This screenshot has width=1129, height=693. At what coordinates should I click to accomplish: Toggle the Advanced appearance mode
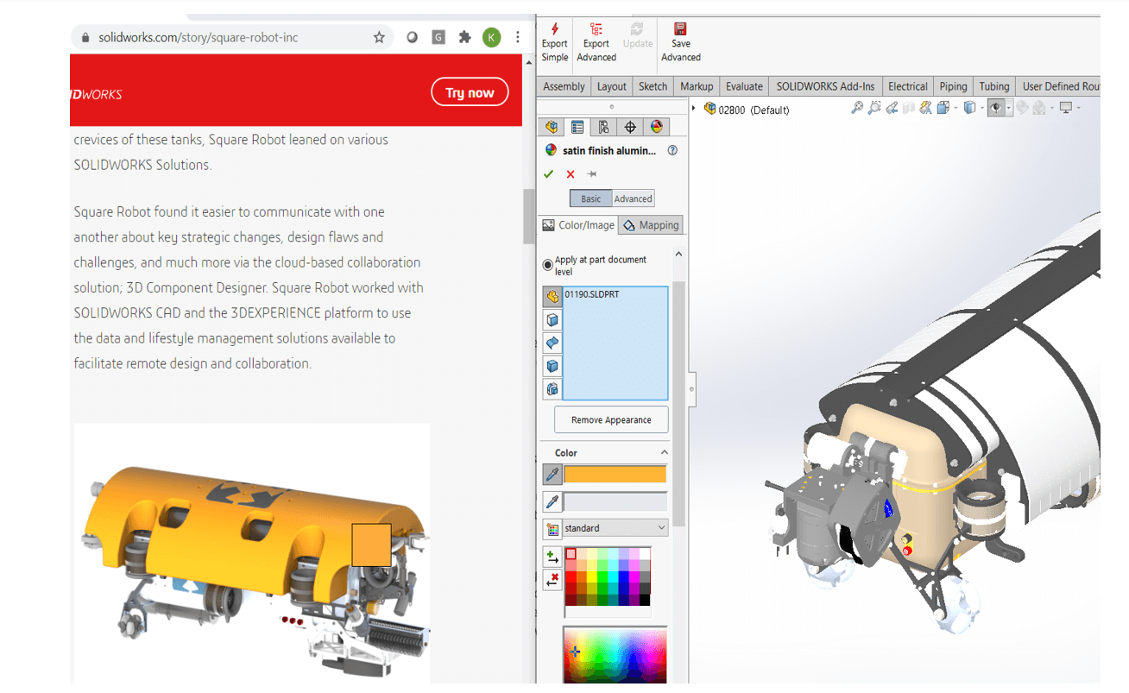click(x=633, y=198)
